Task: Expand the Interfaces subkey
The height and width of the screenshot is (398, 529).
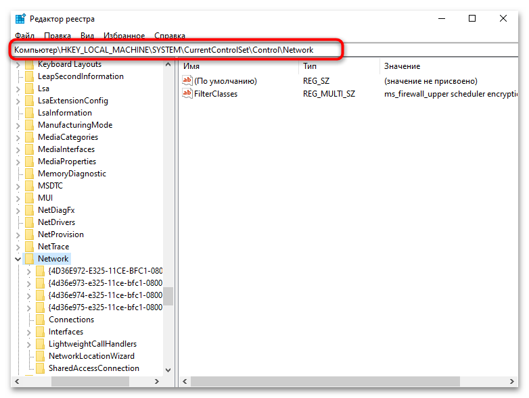Action: tap(29, 332)
